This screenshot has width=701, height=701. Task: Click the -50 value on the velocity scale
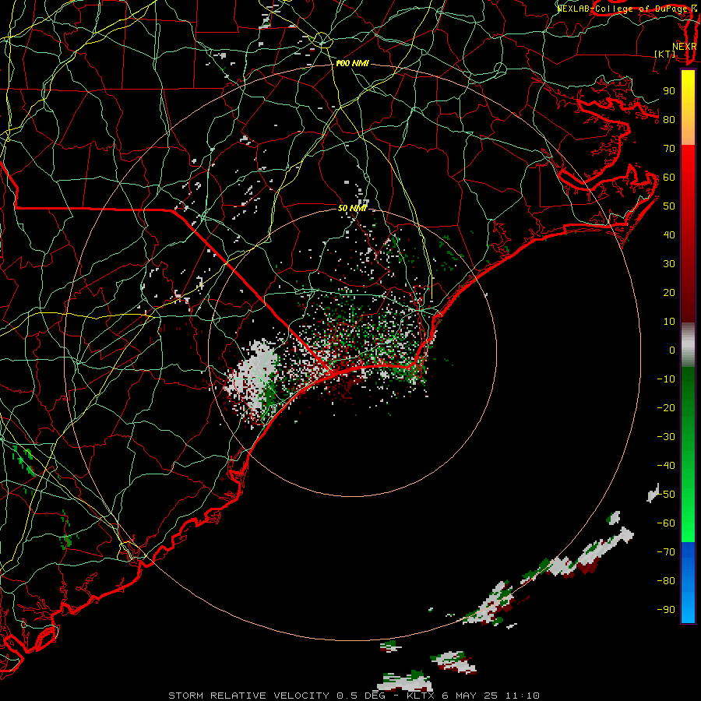pos(666,495)
